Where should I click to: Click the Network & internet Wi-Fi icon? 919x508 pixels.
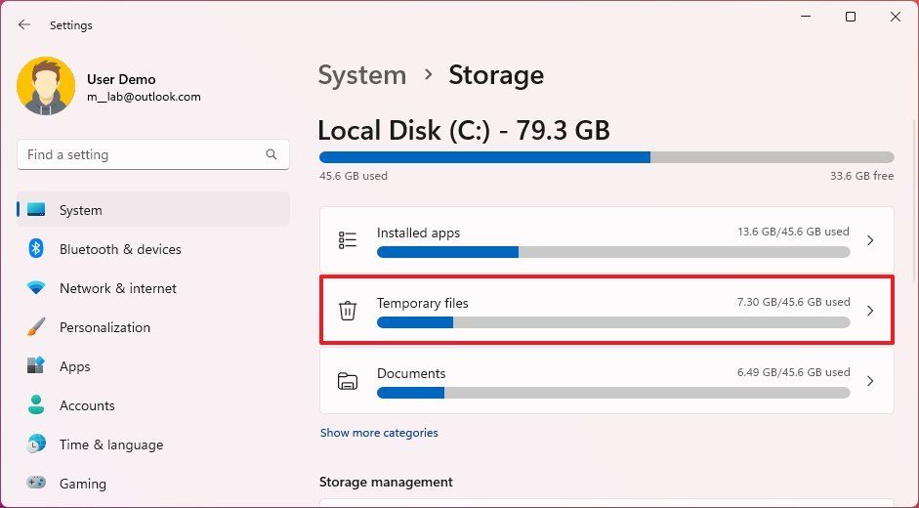(x=36, y=288)
